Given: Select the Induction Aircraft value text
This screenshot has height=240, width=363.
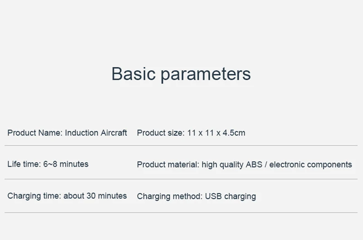Looking at the screenshot, I should tap(96, 133).
